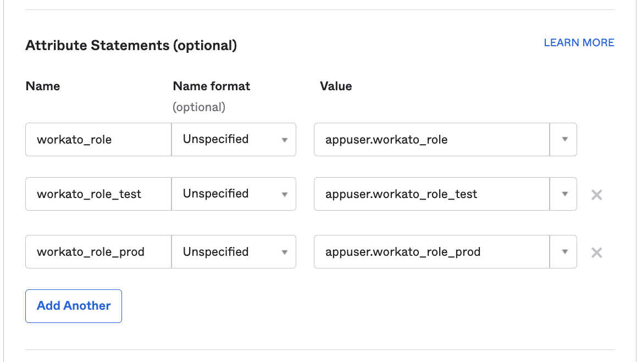The height and width of the screenshot is (362, 642).
Task: Remove the workato_role_test attribute row
Action: pyautogui.click(x=596, y=195)
